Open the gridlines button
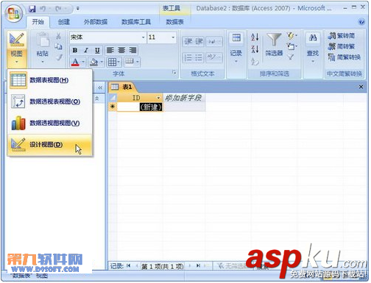This screenshot has height=283, width=371. pyautogui.click(x=114, y=62)
